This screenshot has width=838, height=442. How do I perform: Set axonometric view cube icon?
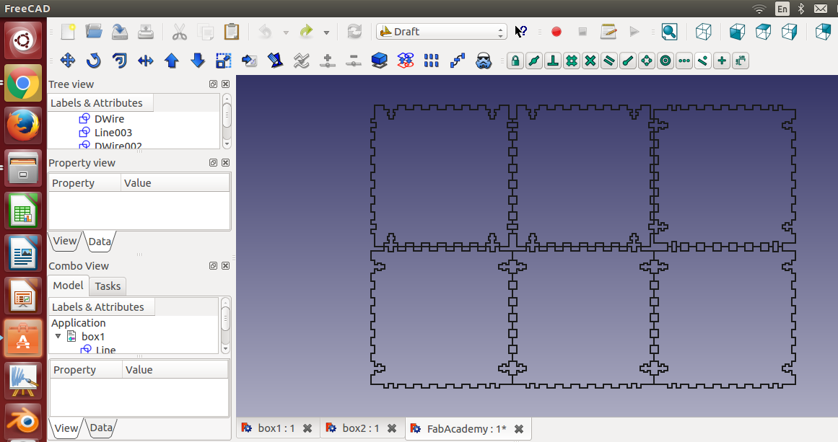click(703, 32)
